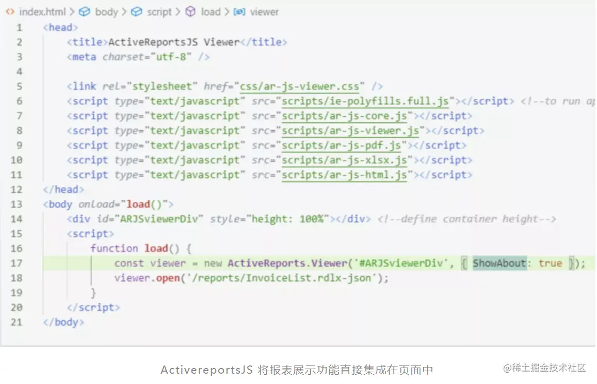Click the rel="stylesheet" attribute
The image size is (597, 384).
click(150, 86)
